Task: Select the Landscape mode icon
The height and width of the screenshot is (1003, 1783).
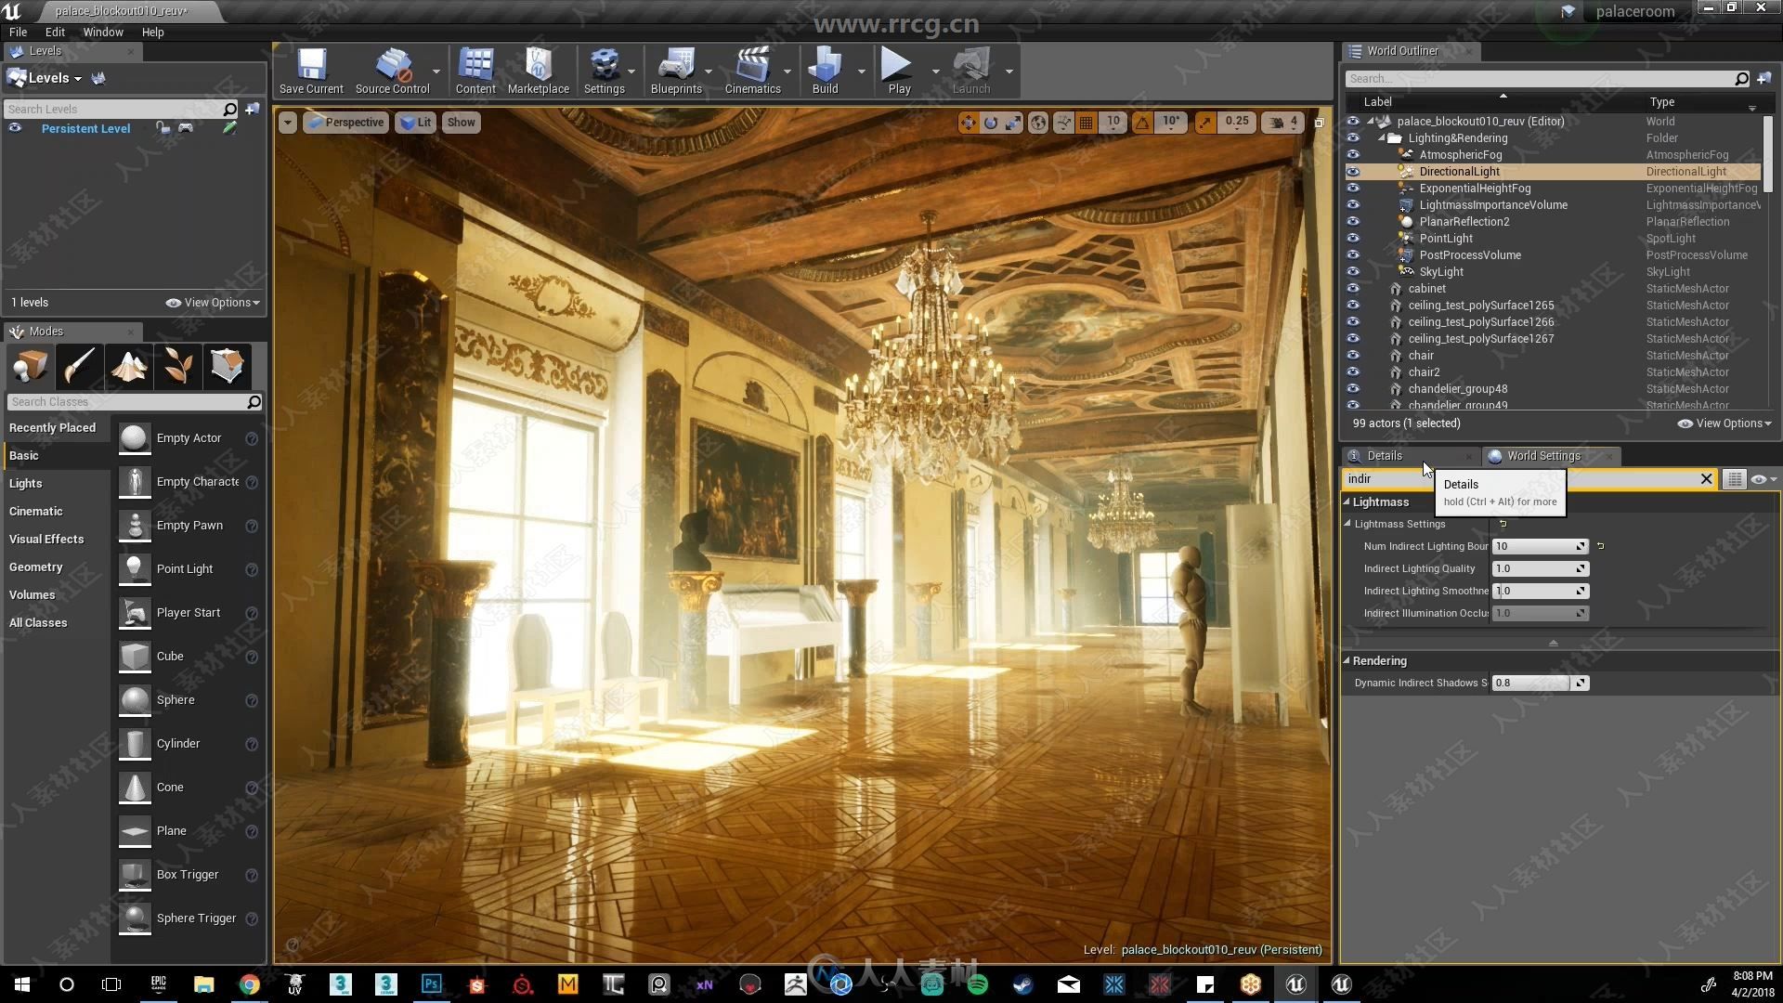Action: point(128,366)
